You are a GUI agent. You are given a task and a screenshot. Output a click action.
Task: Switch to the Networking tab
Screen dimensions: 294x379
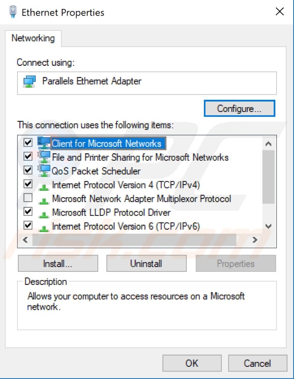(x=33, y=38)
